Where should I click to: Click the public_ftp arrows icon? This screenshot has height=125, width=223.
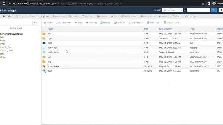click(44, 48)
